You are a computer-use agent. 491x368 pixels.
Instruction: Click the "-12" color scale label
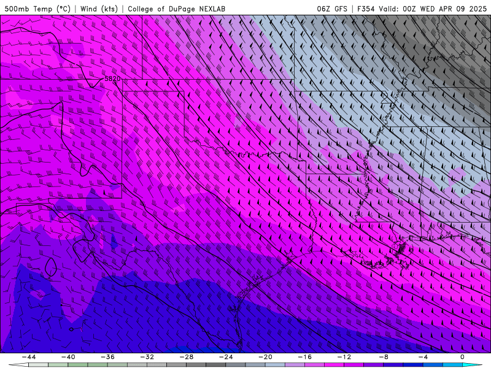(344, 357)
